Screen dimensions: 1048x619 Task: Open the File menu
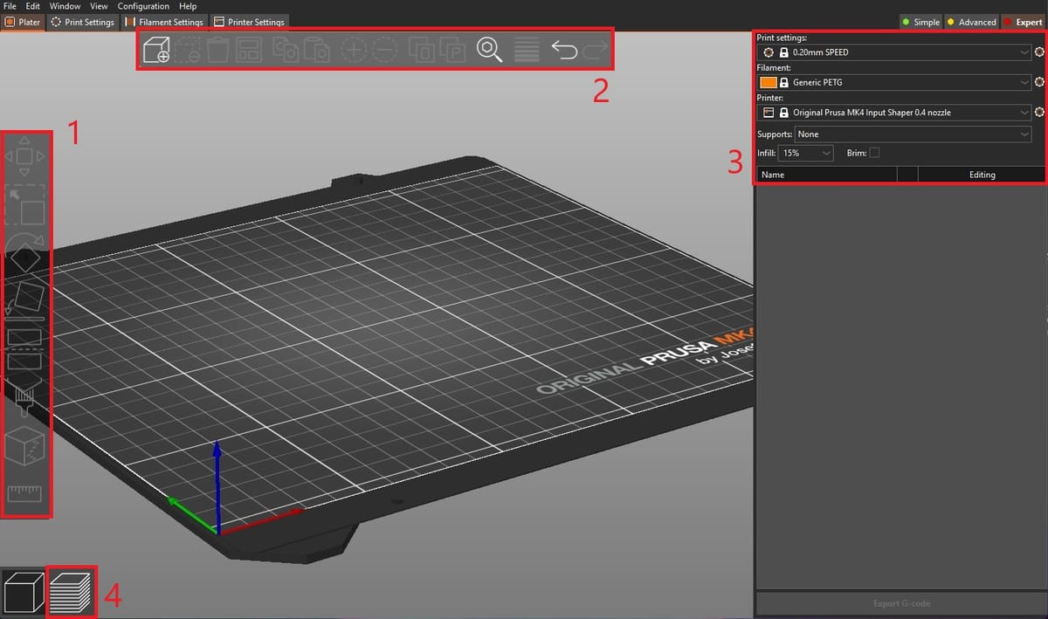[10, 6]
